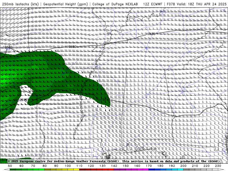This screenshot has width=228, height=171.
Task: Click the 210 value on the color scale
Action: pyautogui.click(x=195, y=166)
